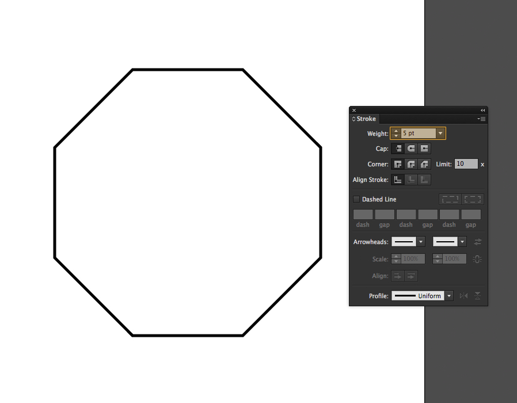Image resolution: width=517 pixels, height=403 pixels.
Task: Click the first arrowhead Scale field
Action: click(x=413, y=259)
